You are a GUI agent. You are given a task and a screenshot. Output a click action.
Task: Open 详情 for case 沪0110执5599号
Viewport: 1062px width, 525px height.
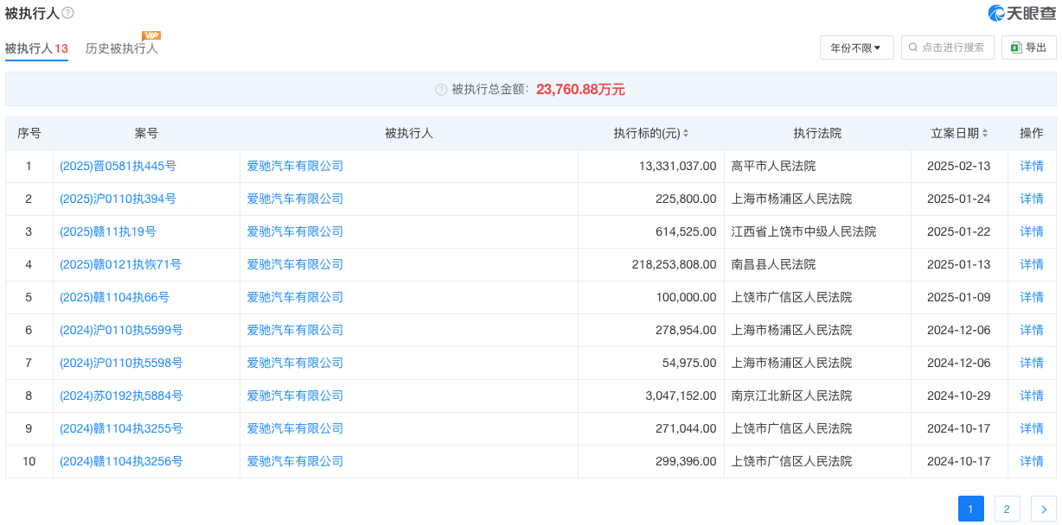(x=1032, y=330)
